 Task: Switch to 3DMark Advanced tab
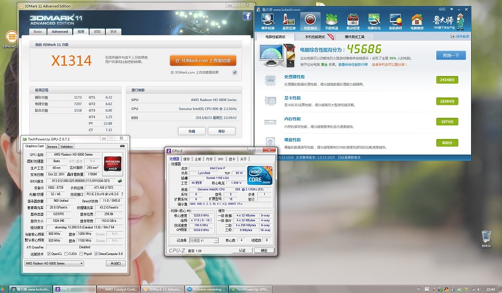click(60, 31)
